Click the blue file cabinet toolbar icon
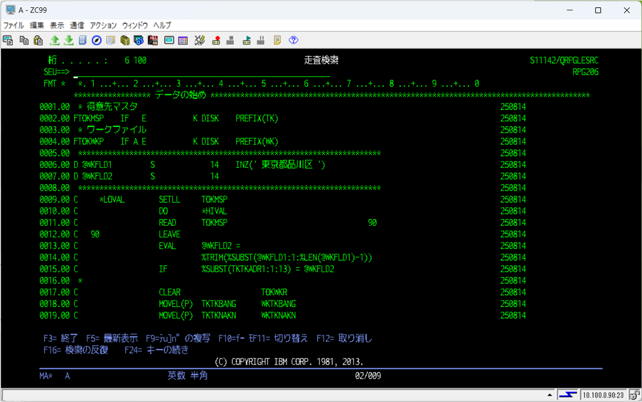 pyautogui.click(x=83, y=40)
